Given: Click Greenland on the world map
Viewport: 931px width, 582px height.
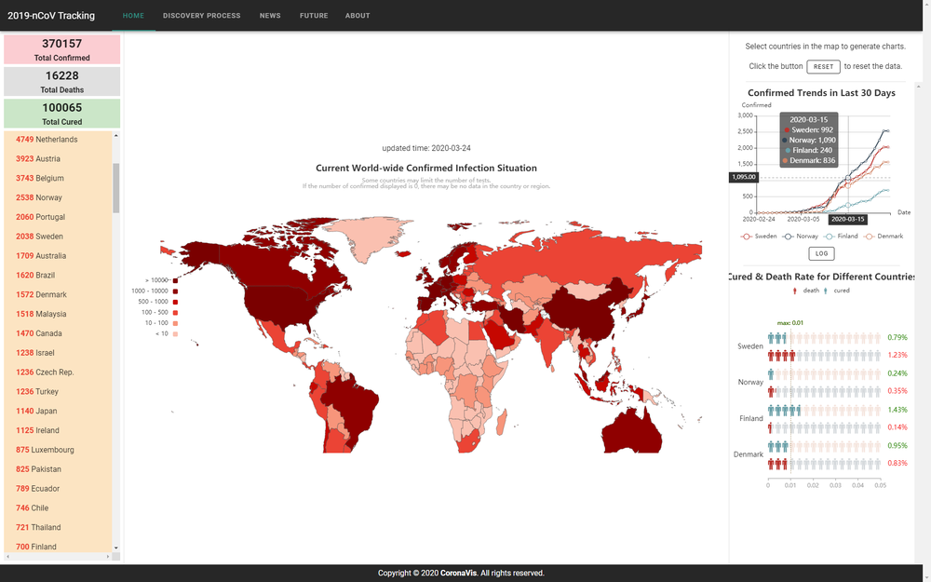Looking at the screenshot, I should (367, 237).
